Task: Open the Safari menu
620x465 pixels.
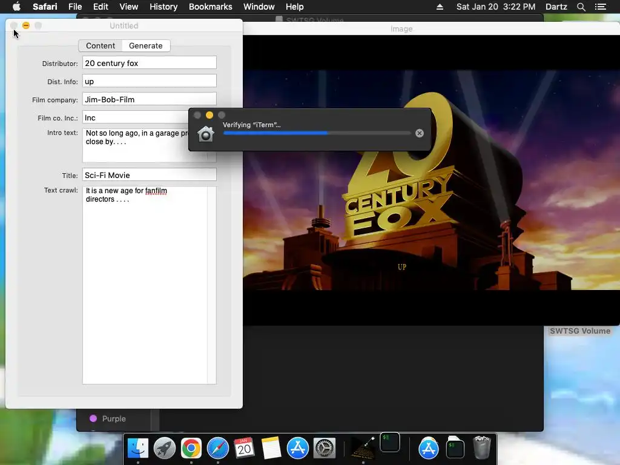Action: [45, 7]
